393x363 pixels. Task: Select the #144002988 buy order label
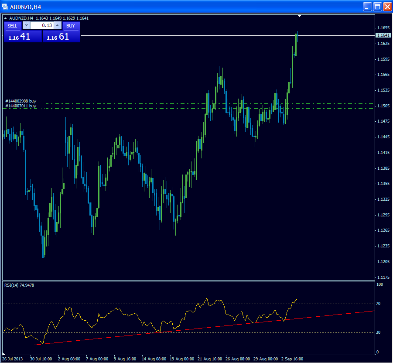[x=21, y=101]
